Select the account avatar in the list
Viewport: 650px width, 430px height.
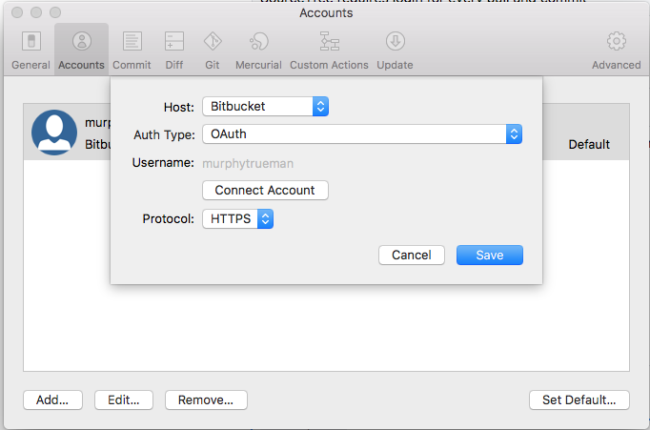pos(54,133)
